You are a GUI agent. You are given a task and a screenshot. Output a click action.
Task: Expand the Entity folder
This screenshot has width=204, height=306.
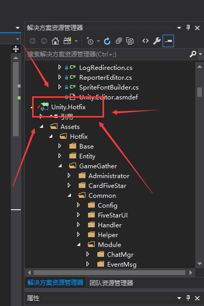coord(60,156)
